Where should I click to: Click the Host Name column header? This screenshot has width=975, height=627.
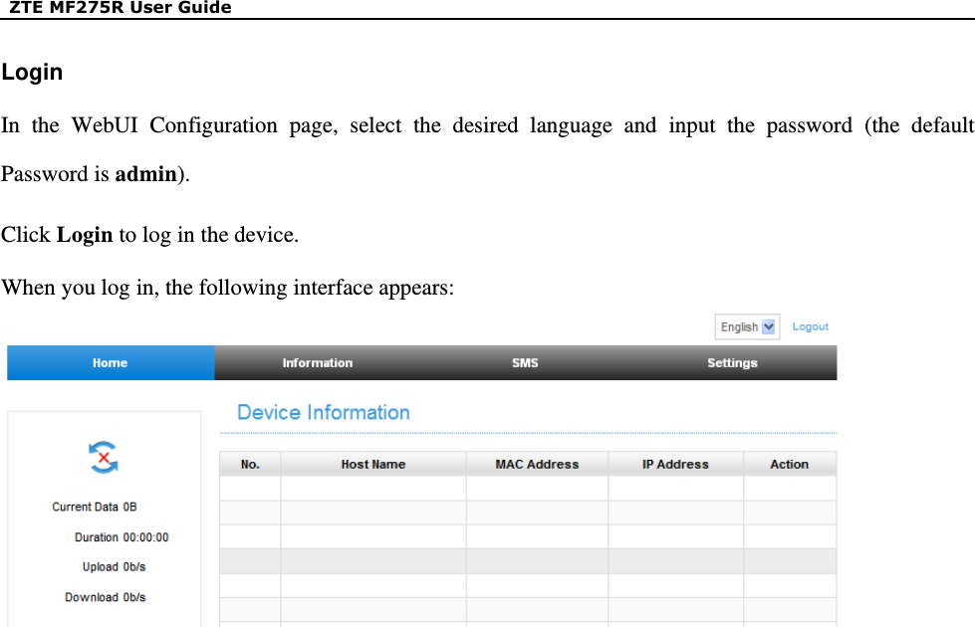click(373, 464)
